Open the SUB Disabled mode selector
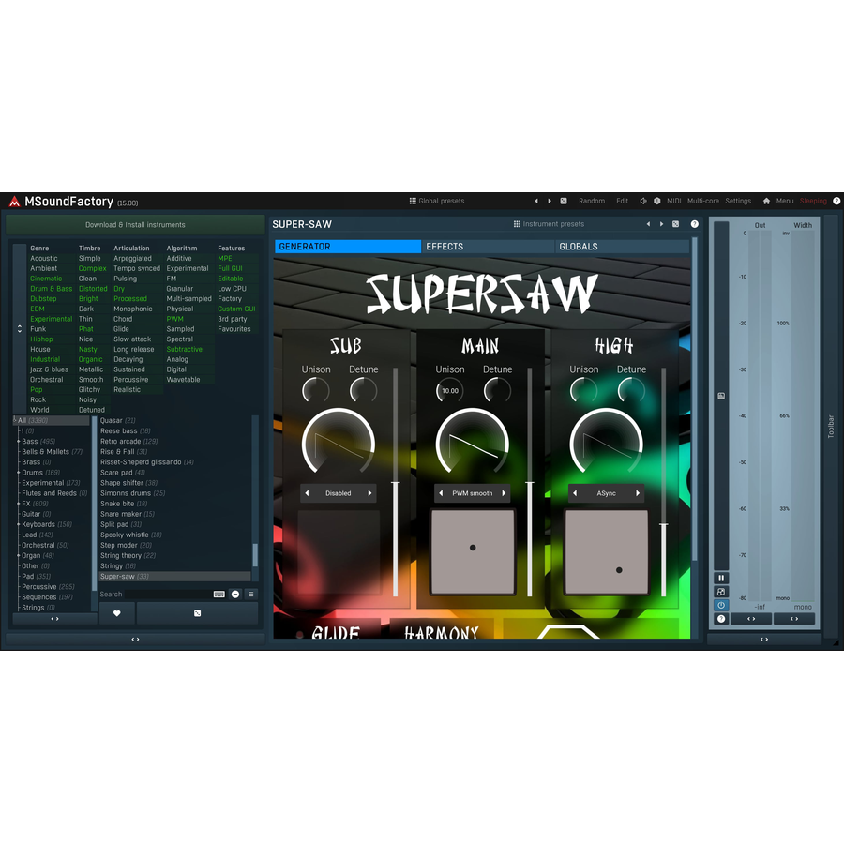This screenshot has height=844, width=844. point(338,493)
